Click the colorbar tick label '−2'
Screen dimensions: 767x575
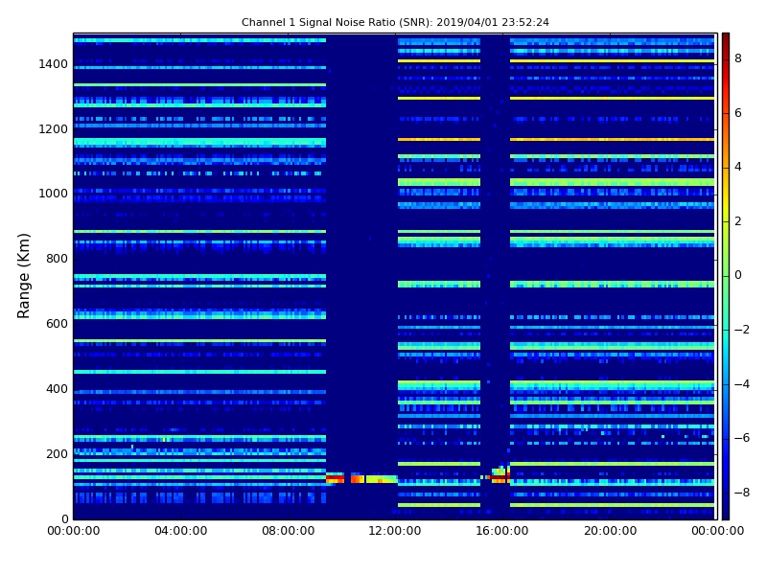pyautogui.click(x=741, y=330)
